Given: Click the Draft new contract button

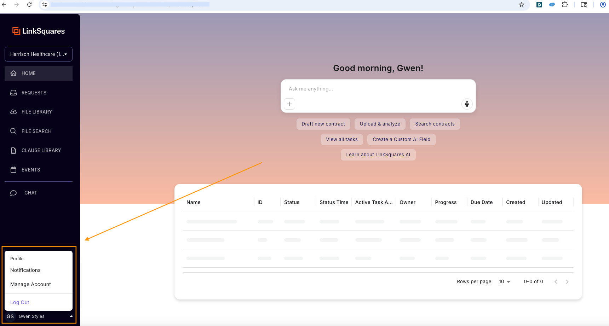Looking at the screenshot, I should (323, 124).
